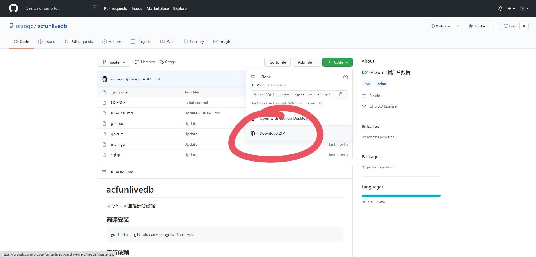This screenshot has height=257, width=536.
Task: Click orzogc avatar in commit header
Action: (105, 79)
